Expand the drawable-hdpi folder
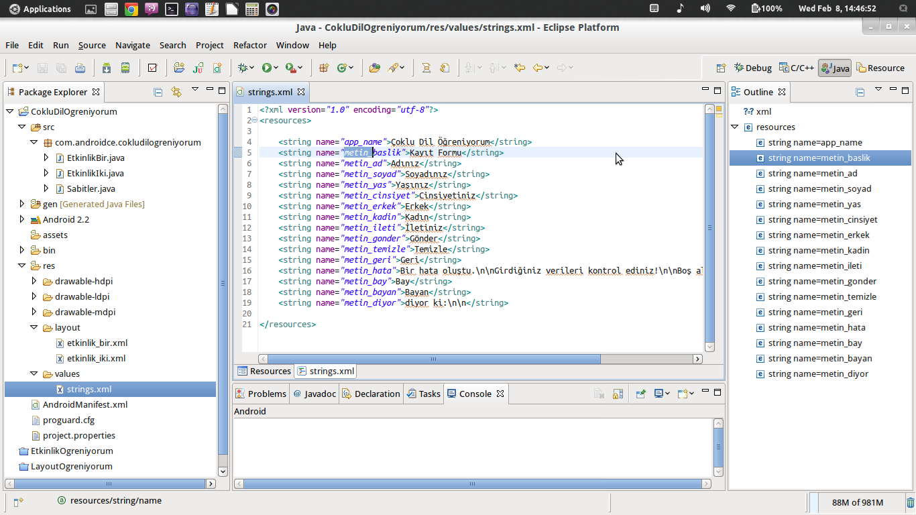The width and height of the screenshot is (916, 515). pyautogui.click(x=34, y=281)
